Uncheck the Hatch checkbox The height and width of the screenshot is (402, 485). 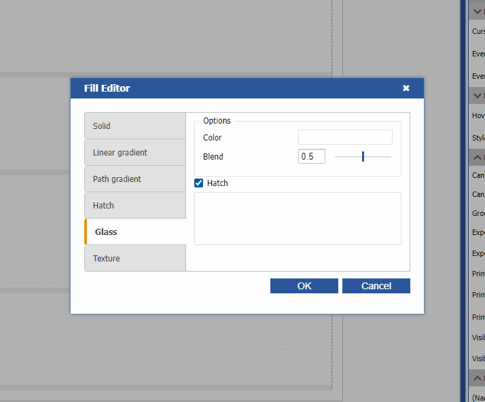click(199, 183)
